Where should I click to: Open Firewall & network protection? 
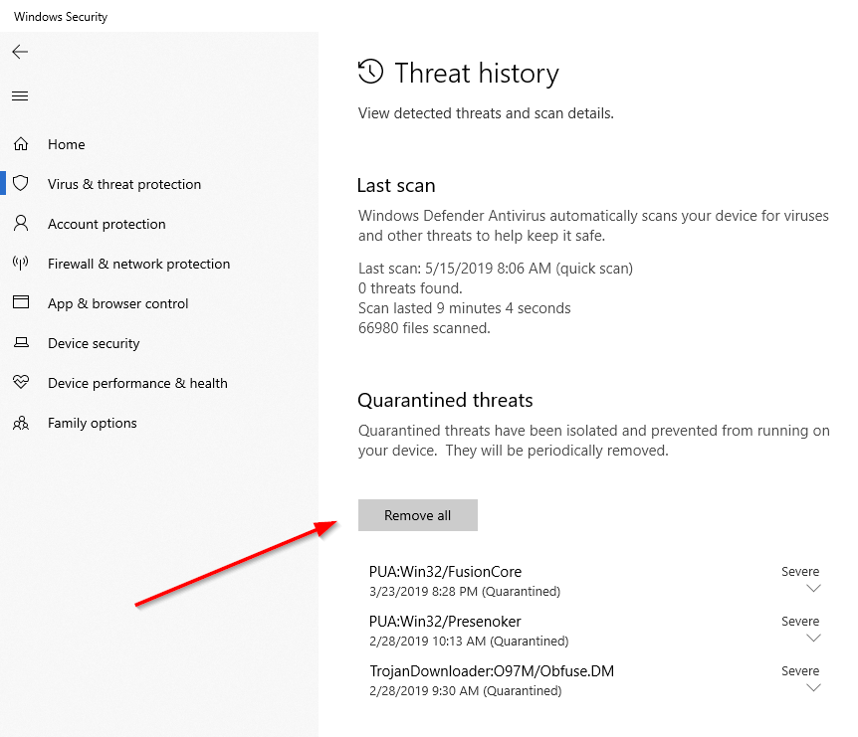click(x=139, y=265)
